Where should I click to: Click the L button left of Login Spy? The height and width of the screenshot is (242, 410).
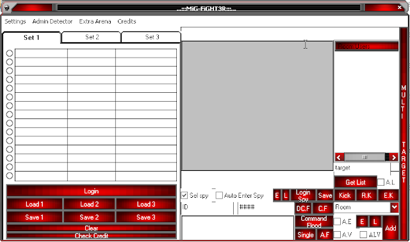pyautogui.click(x=286, y=195)
